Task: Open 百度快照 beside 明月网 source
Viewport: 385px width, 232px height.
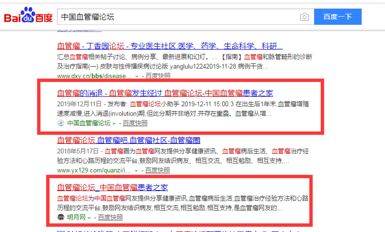Action: [110, 217]
